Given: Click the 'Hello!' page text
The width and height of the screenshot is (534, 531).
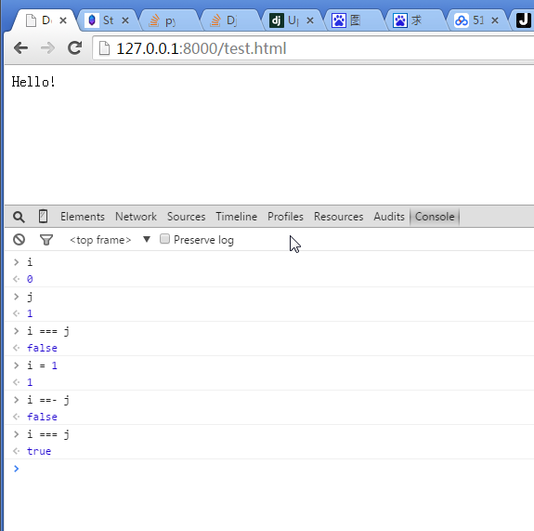Looking at the screenshot, I should (x=33, y=82).
